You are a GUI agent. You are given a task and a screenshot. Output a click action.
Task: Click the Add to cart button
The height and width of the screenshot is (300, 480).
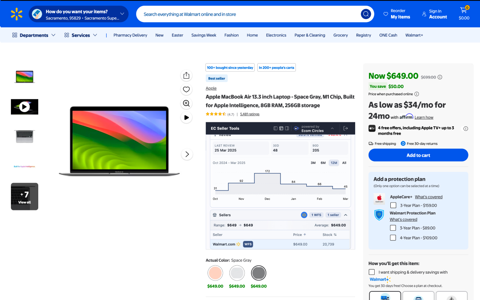click(x=418, y=155)
